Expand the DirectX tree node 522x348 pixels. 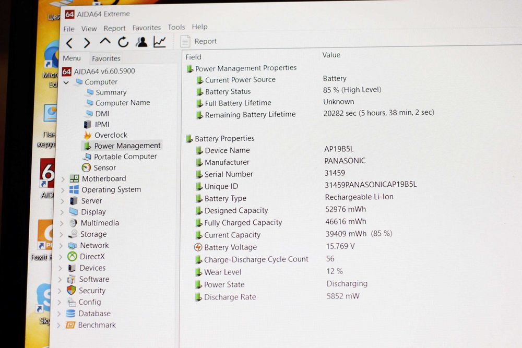coord(60,257)
